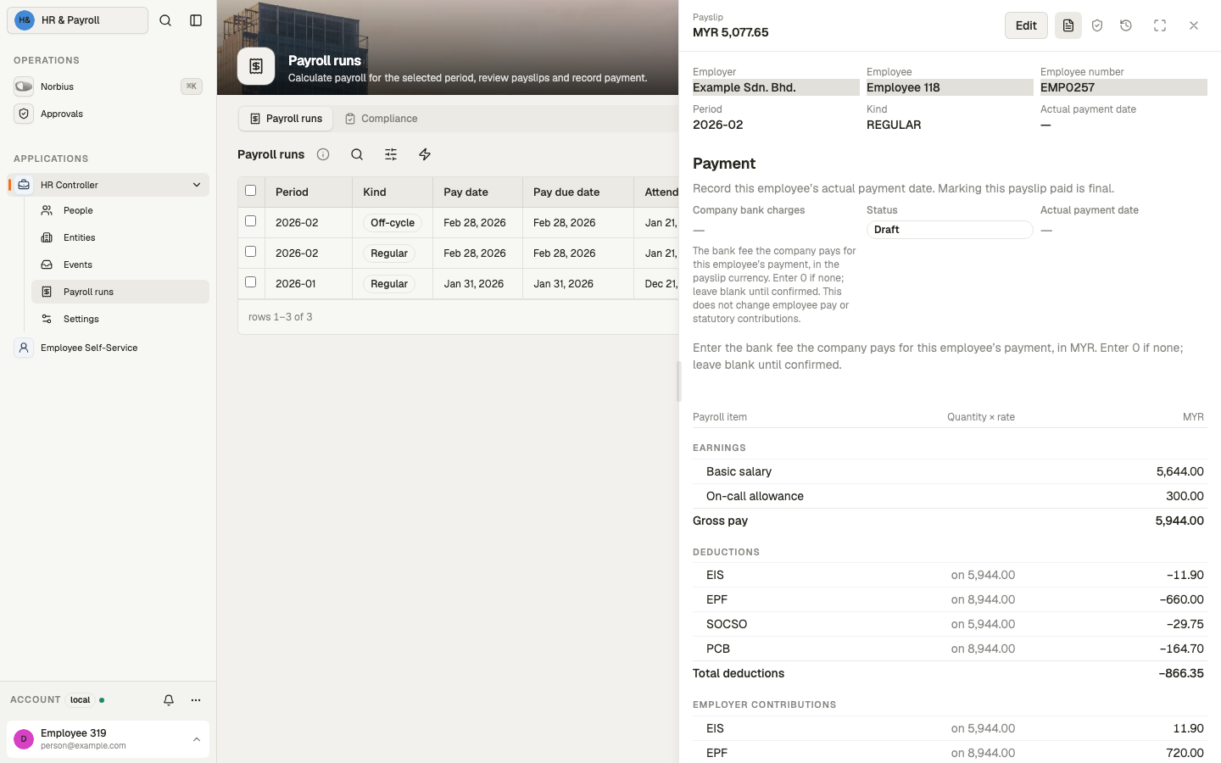Click the Company bank charges field
This screenshot has height=763, width=1221.
[776, 230]
